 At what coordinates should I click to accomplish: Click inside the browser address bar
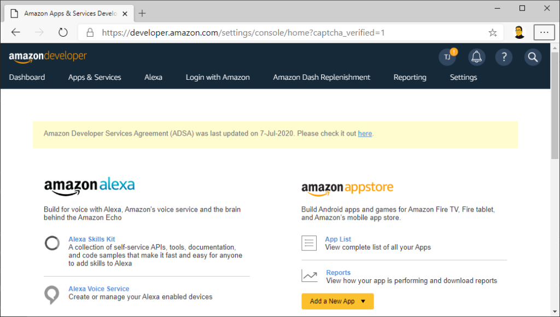[x=246, y=32]
